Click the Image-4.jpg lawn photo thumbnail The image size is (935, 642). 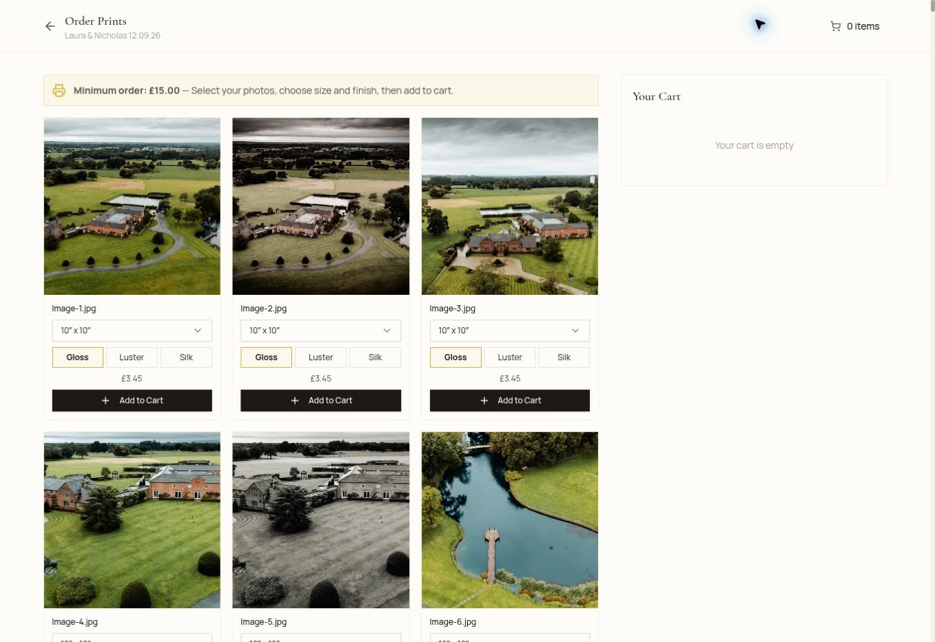(x=132, y=520)
